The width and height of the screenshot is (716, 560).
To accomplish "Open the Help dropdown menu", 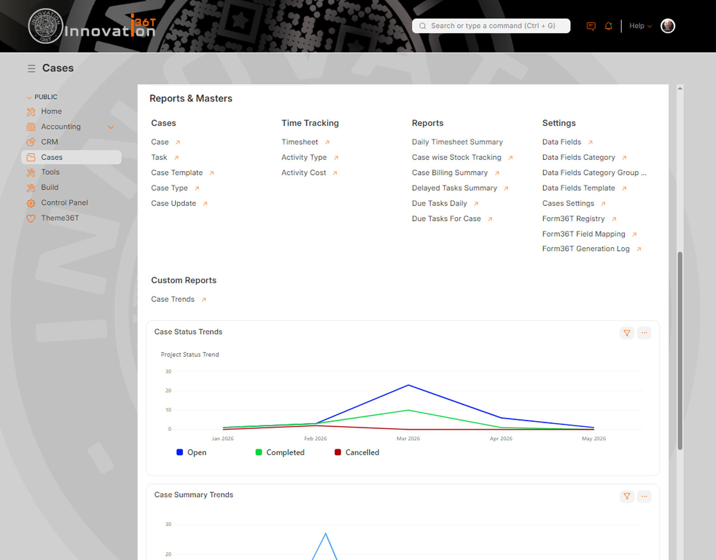I will click(640, 26).
